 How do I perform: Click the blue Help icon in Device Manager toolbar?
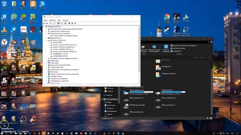pos(59,23)
